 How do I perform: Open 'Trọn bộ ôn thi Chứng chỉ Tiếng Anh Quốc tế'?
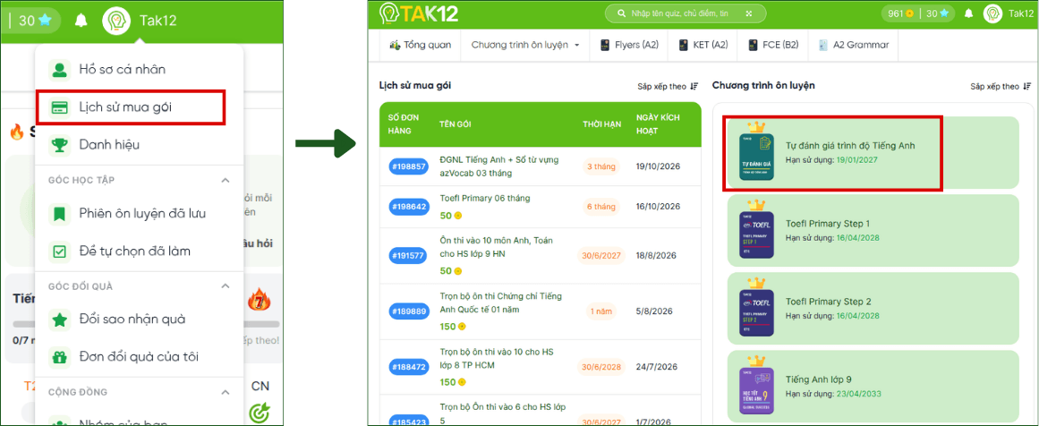click(500, 302)
